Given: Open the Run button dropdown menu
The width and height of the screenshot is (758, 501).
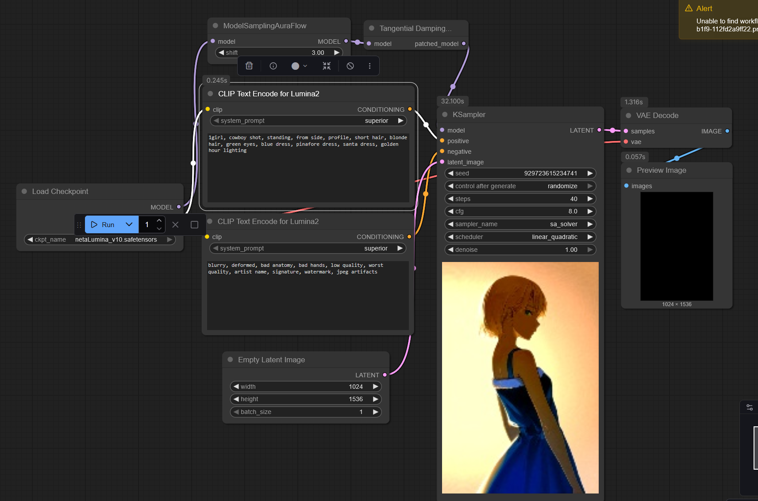Looking at the screenshot, I should click(129, 224).
